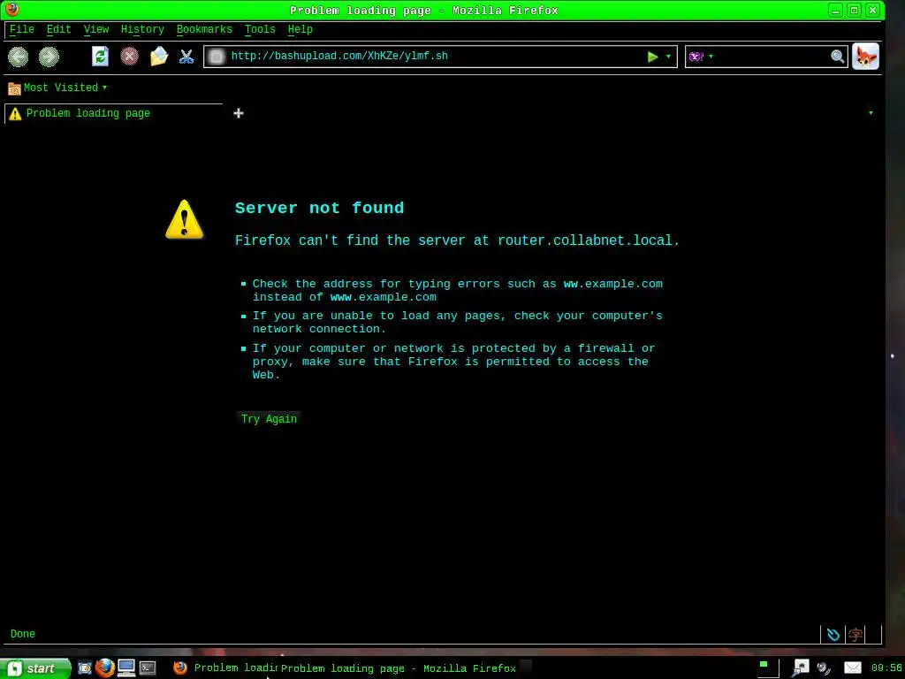Open the start menu button
This screenshot has height=679, width=905.
click(35, 668)
